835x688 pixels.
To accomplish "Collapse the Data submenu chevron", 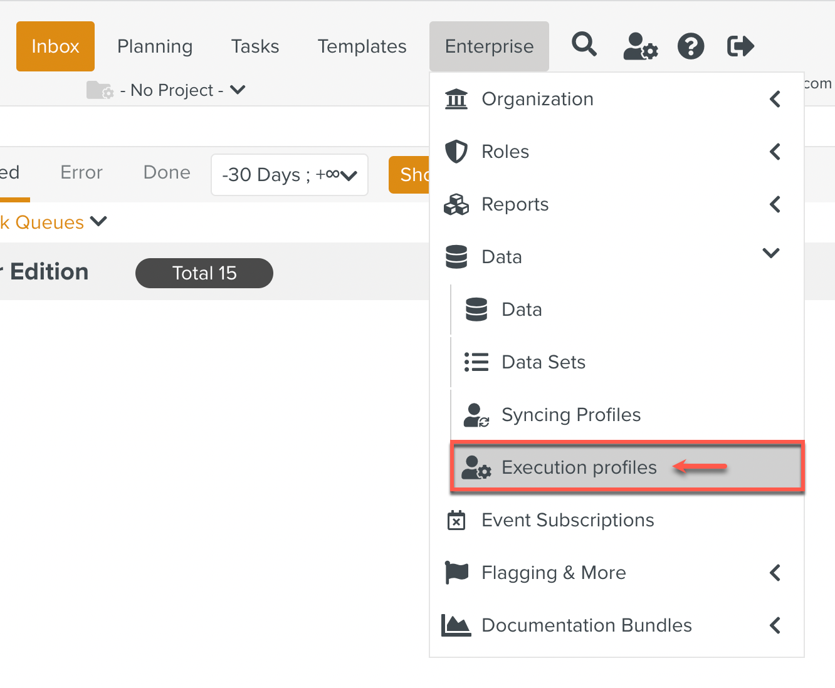I will (x=771, y=254).
